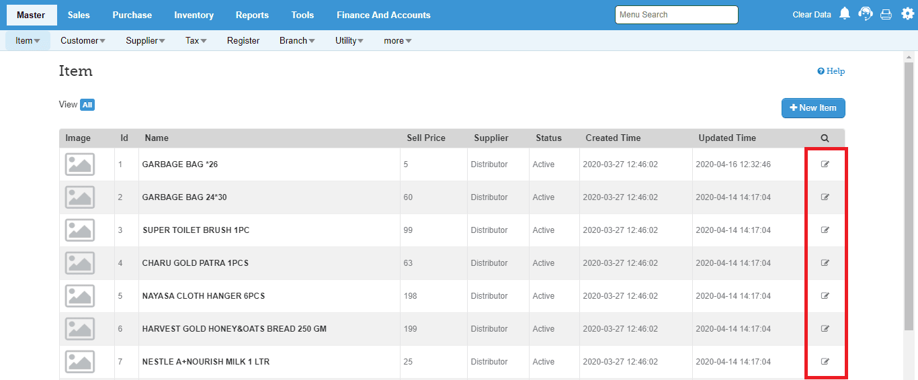Expand the Branch dropdown menu
The width and height of the screenshot is (918, 380).
pos(297,41)
